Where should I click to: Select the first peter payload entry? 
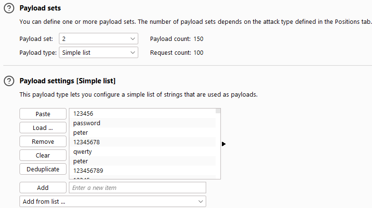pos(143,133)
